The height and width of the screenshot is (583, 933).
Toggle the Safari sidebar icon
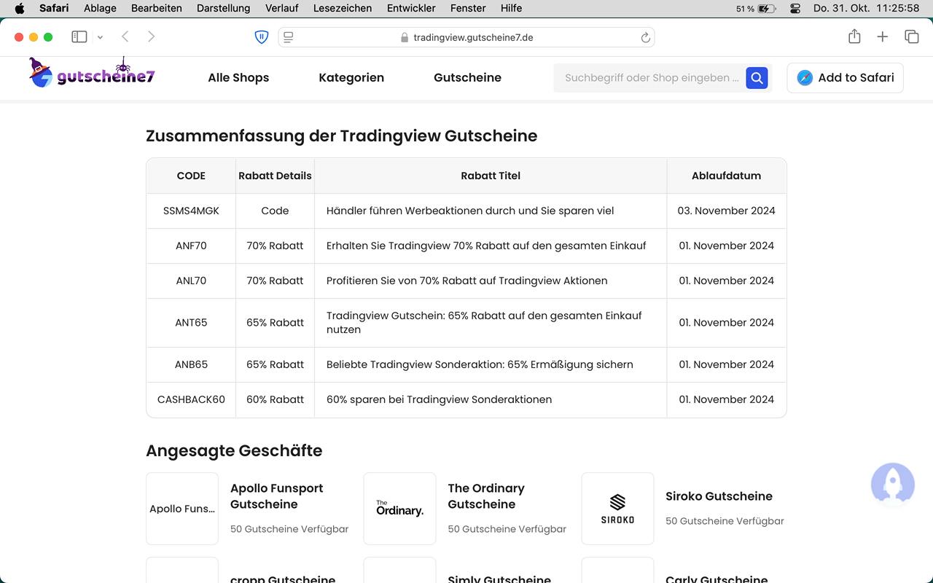(x=79, y=37)
